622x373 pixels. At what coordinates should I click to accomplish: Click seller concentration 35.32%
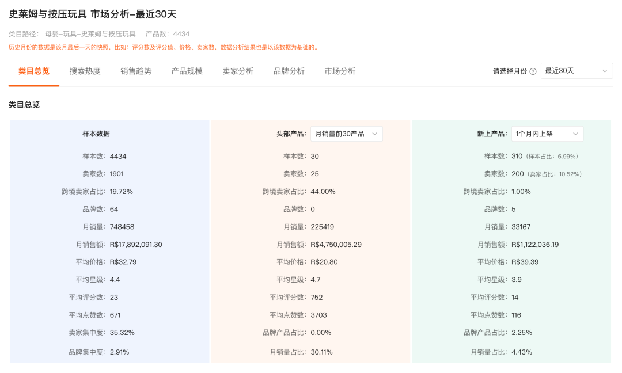pos(122,333)
